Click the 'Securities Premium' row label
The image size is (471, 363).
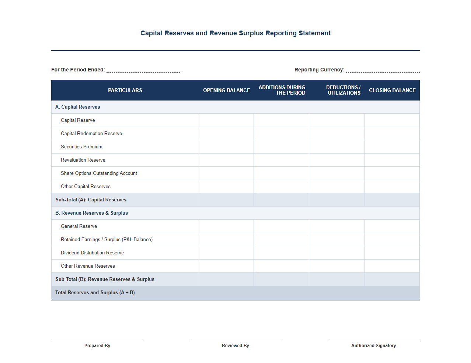81,147
